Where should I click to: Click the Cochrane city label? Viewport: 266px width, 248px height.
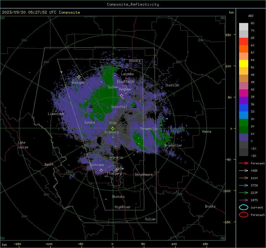tap(97, 165)
